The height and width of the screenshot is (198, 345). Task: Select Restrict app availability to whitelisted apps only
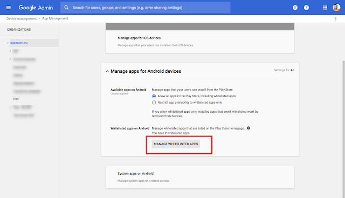[154, 103]
